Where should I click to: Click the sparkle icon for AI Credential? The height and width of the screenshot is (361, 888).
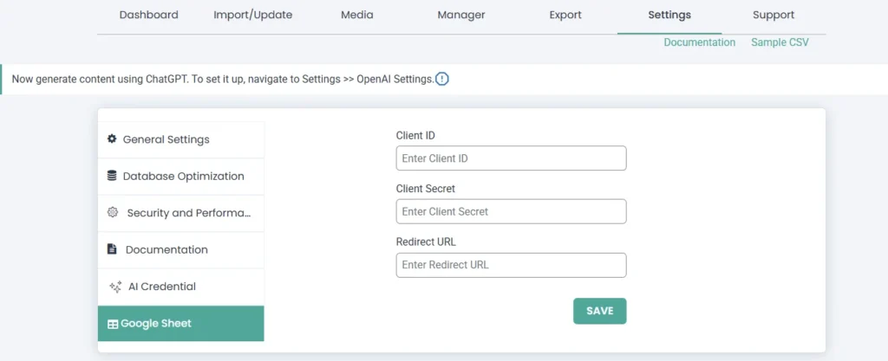[x=114, y=287]
